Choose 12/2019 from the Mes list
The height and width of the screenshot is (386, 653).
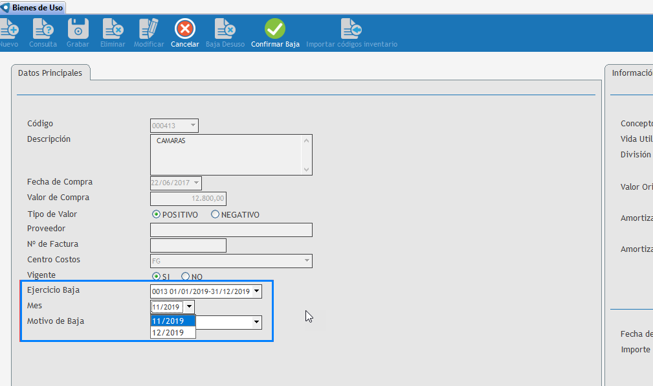pyautogui.click(x=168, y=333)
